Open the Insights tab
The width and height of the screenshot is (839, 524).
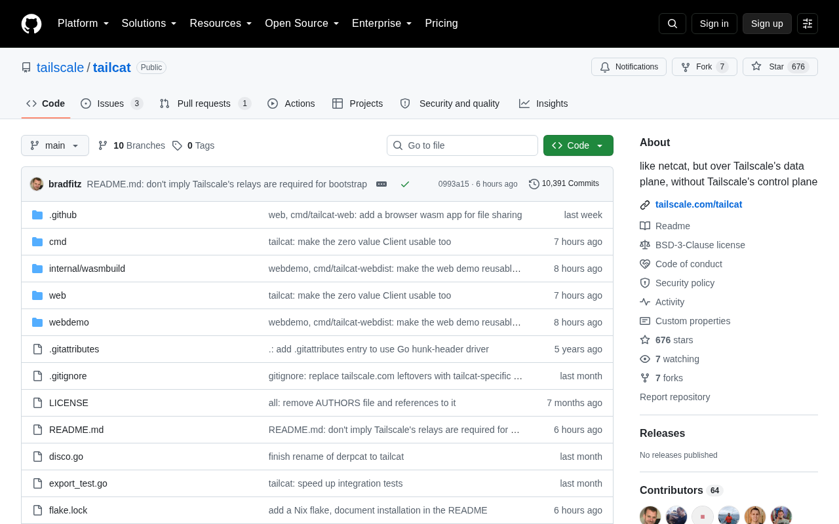coord(543,103)
